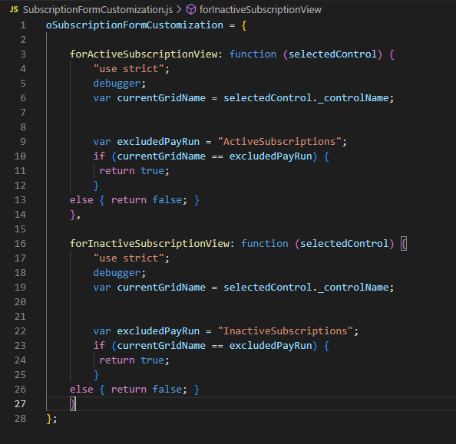Click _controlName on line 19
Screen dimensions: 456x444
click(353, 288)
